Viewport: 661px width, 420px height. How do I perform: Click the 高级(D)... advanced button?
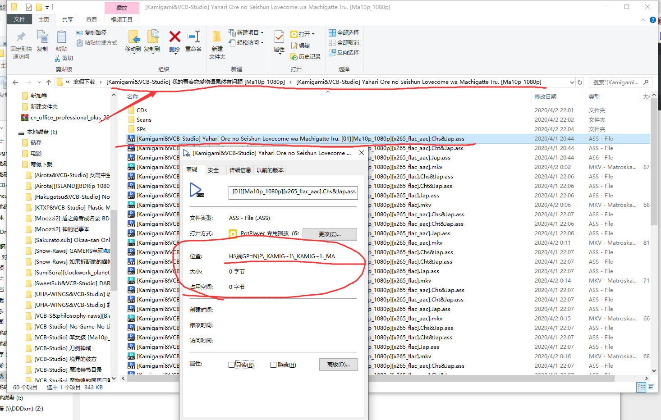tap(339, 365)
